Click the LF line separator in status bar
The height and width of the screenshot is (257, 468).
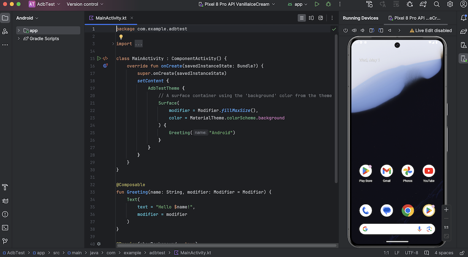tap(397, 253)
